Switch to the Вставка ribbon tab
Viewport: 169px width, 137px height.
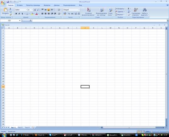[20, 5]
